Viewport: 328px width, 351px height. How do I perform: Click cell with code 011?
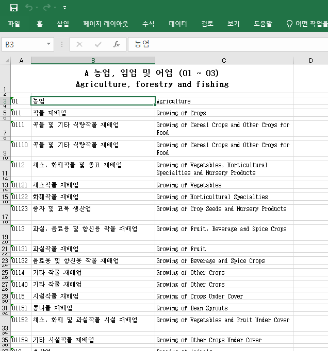point(21,113)
